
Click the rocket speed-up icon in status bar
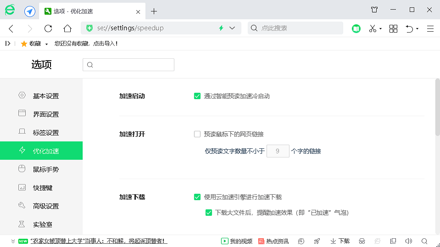click(317, 241)
